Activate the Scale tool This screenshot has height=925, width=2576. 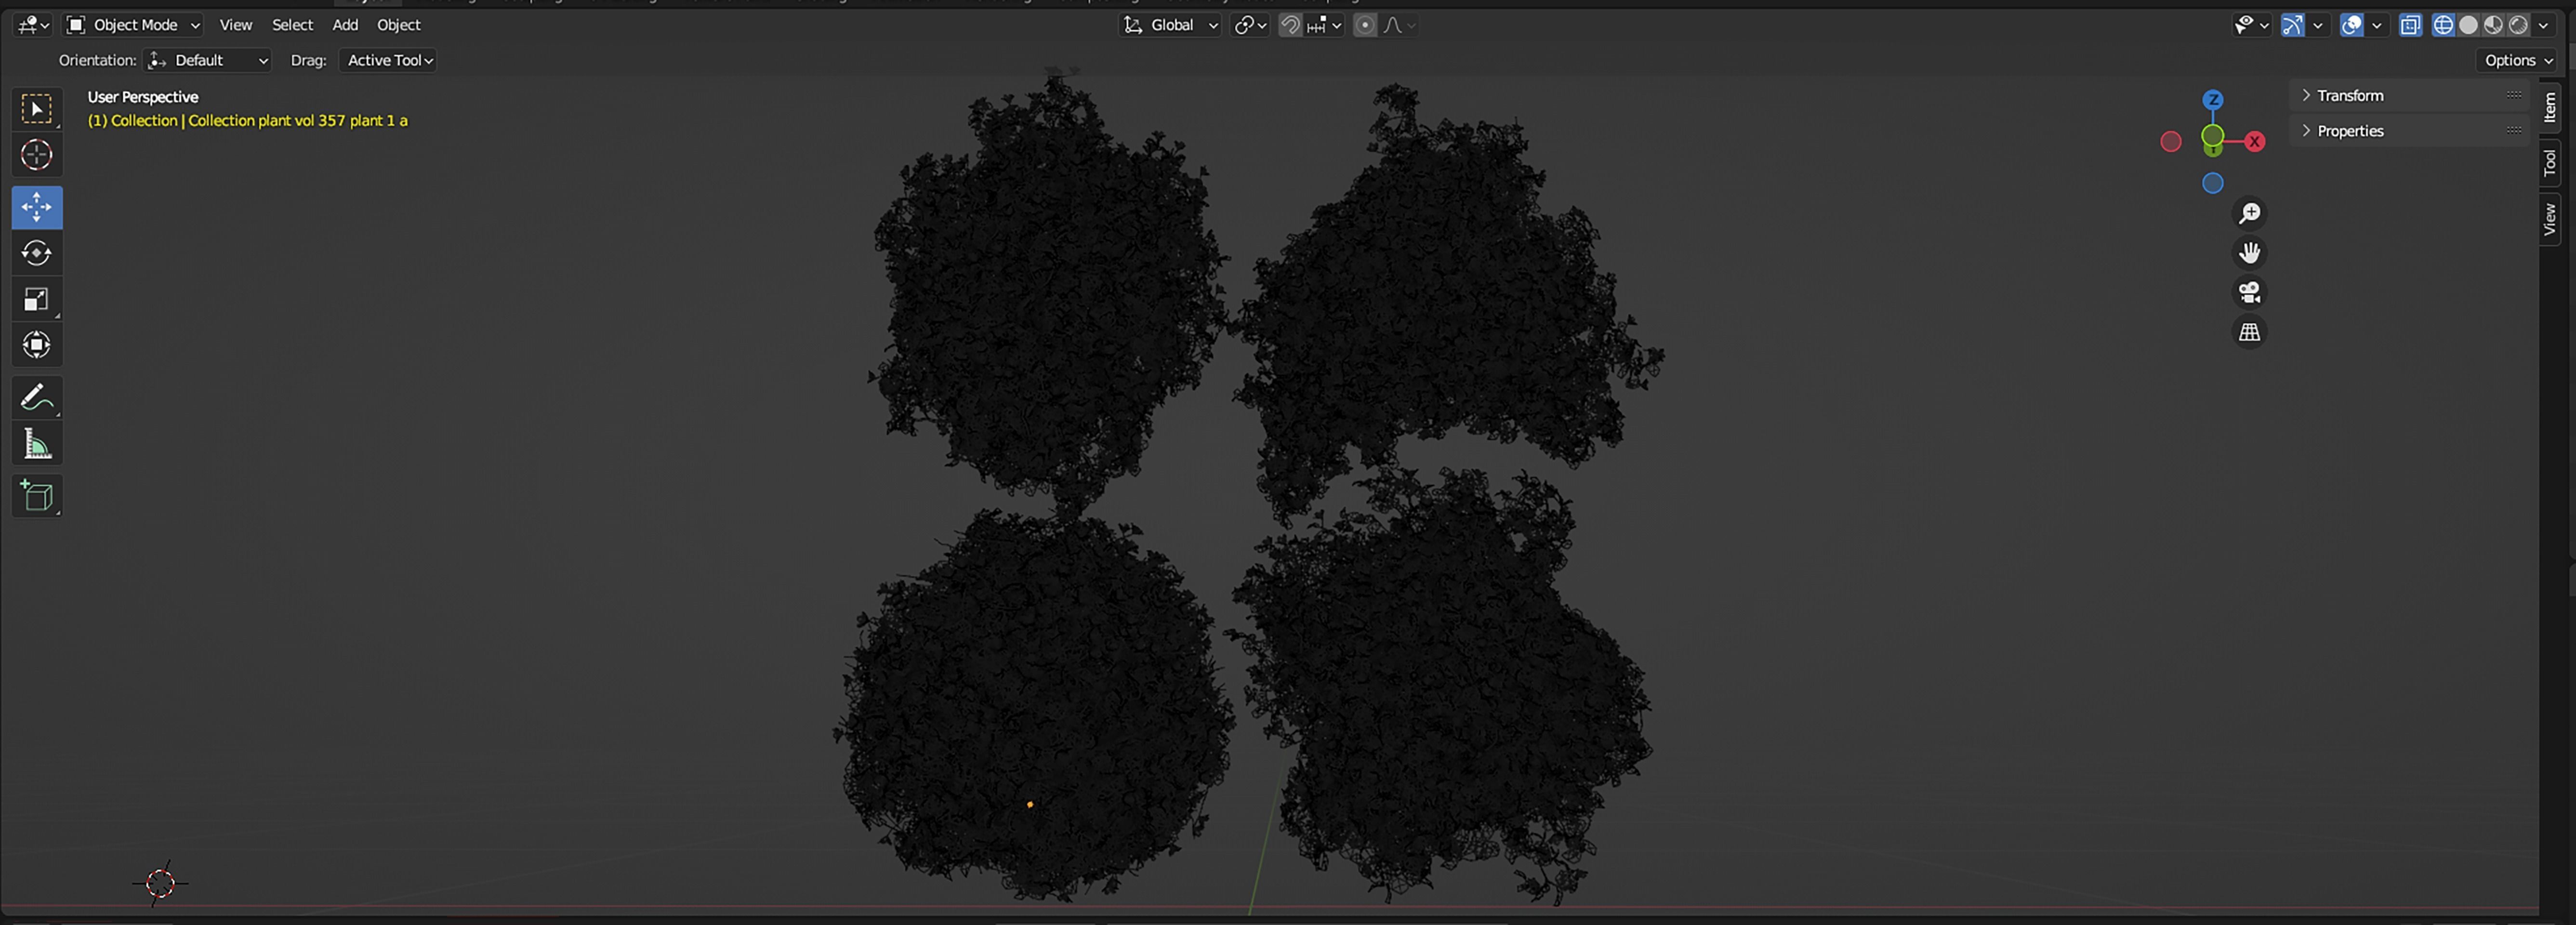pos(37,299)
